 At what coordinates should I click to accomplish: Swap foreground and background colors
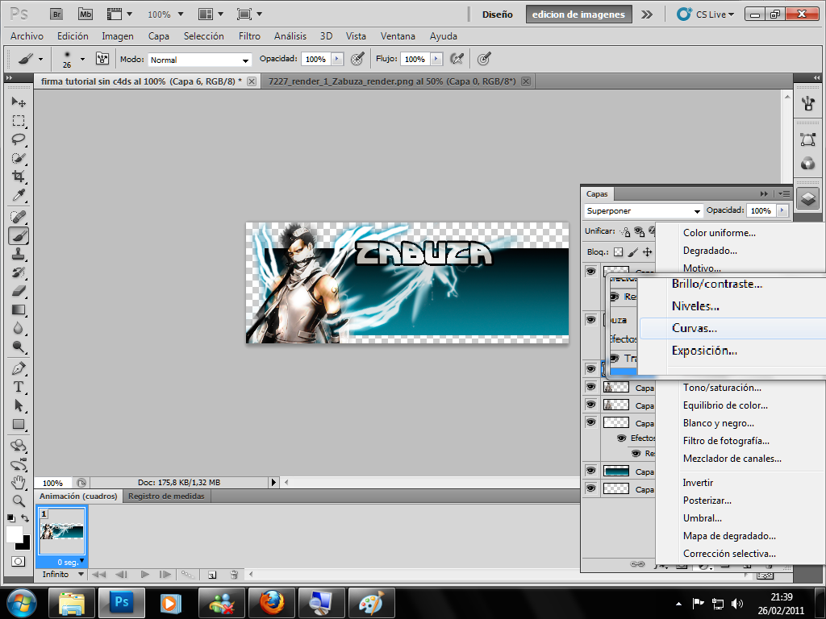click(25, 518)
